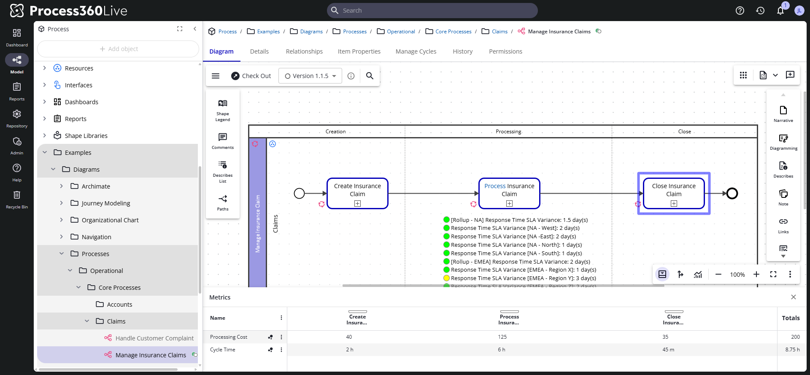Open the Admin sidebar icon

coord(17,145)
